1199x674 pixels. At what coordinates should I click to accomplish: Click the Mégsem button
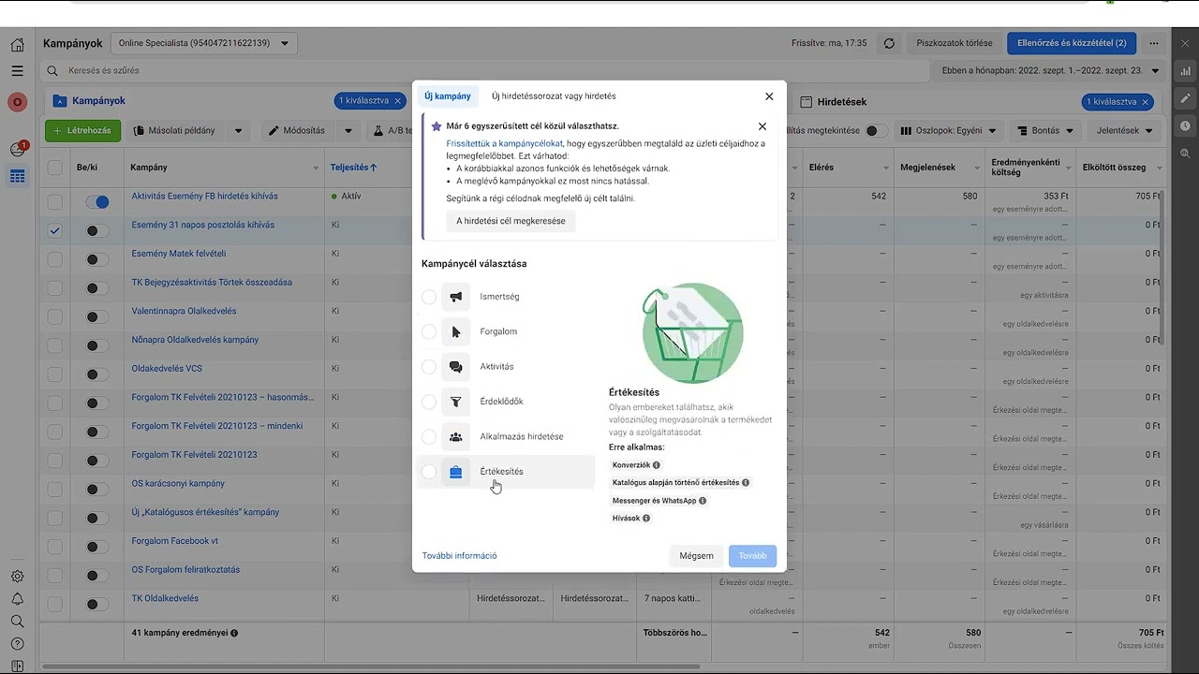[696, 556]
